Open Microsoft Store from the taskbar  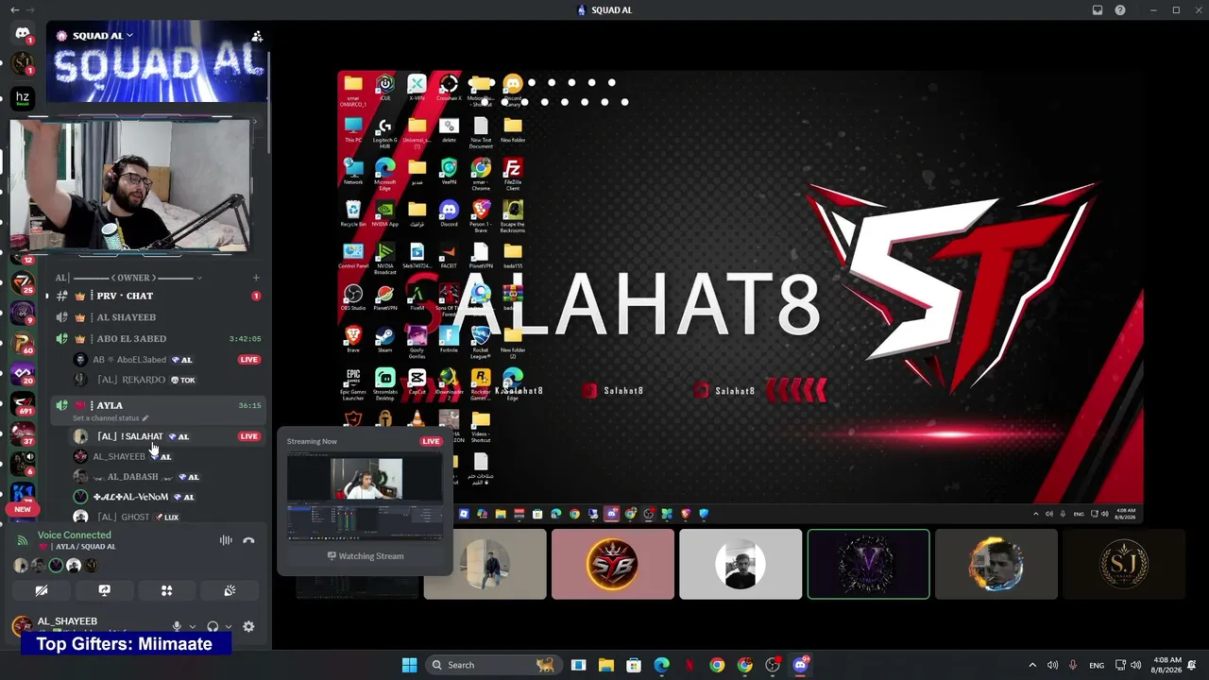point(634,665)
